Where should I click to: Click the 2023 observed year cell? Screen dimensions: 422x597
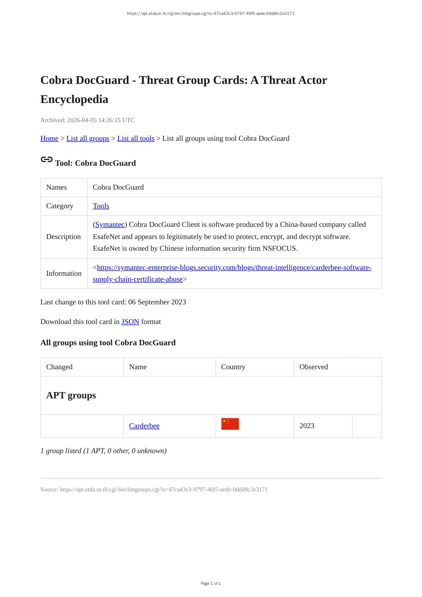pyautogui.click(x=306, y=426)
